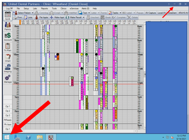
Task: Open the Help menu
Action: click(x=95, y=9)
